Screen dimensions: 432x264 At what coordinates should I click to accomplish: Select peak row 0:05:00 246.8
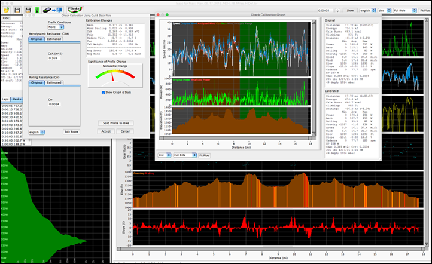[x=11, y=128]
